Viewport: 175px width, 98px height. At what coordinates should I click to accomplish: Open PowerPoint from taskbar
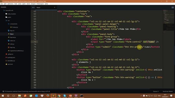pyautogui.click(x=70, y=96)
